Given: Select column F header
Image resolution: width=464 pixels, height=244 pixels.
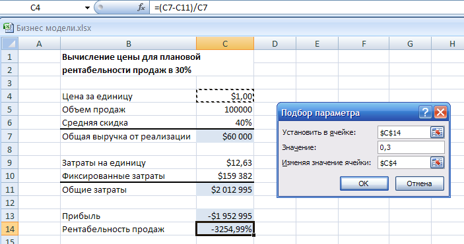Looking at the screenshot, I should [364, 43].
